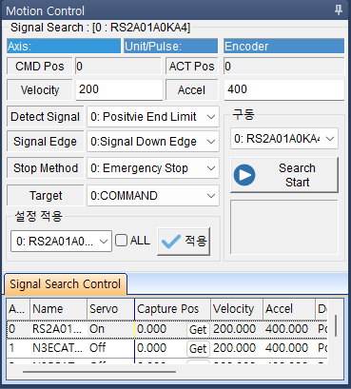The width and height of the screenshot is (351, 389).
Task: Select the ACT Pos value field
Action: tap(284, 67)
